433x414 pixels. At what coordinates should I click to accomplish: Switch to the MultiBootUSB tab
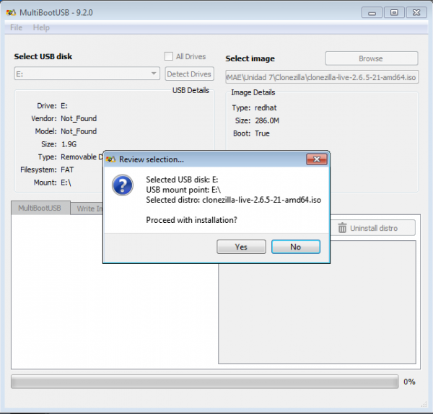[x=40, y=208]
